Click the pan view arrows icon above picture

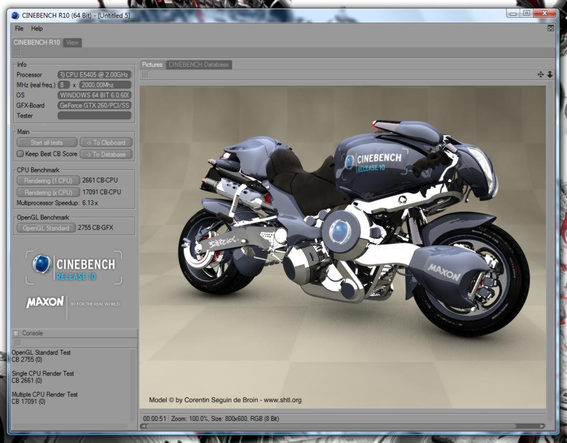coord(541,74)
